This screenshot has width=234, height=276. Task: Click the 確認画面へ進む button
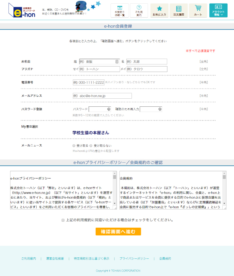click(x=118, y=231)
